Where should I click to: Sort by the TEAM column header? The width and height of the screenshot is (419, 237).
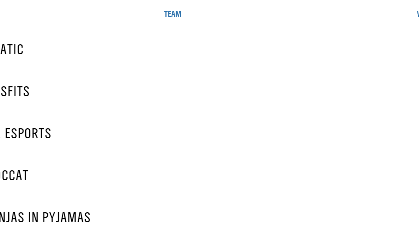pyautogui.click(x=173, y=14)
